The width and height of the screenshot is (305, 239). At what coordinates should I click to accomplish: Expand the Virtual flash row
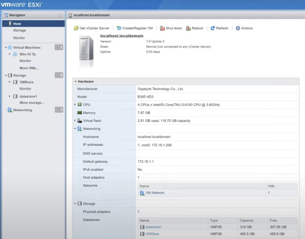tap(75, 120)
